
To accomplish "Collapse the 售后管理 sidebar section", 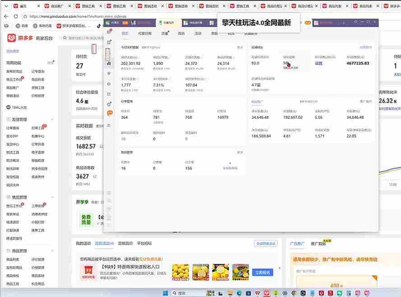I will point(52,197).
